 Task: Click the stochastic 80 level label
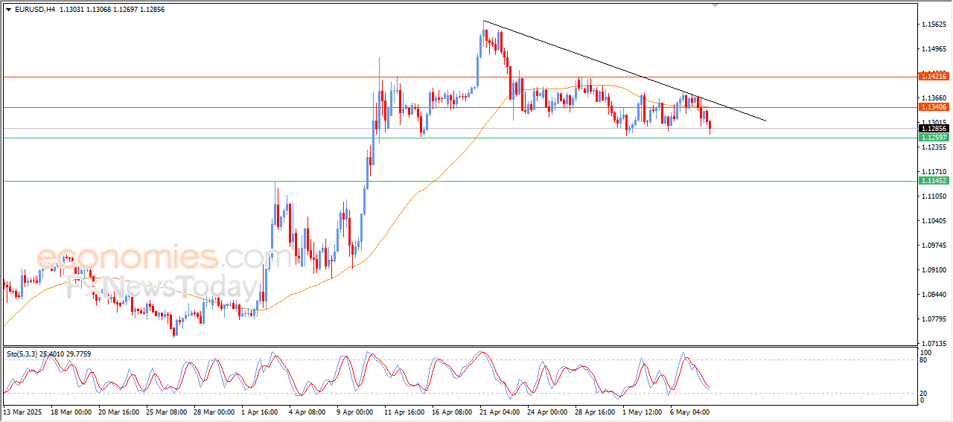pos(925,359)
